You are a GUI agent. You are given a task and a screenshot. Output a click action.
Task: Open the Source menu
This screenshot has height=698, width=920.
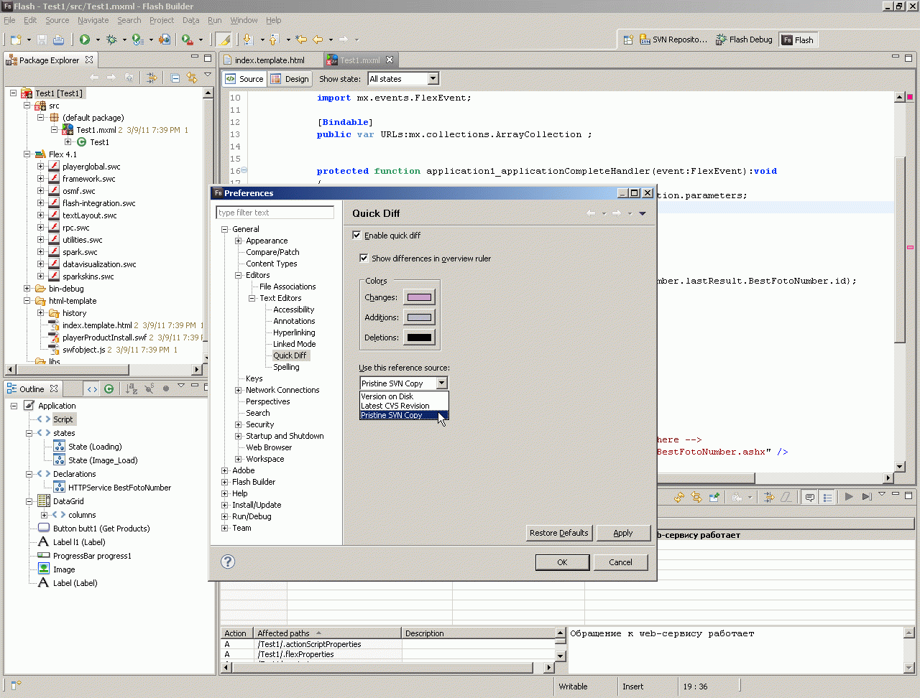[x=57, y=20]
